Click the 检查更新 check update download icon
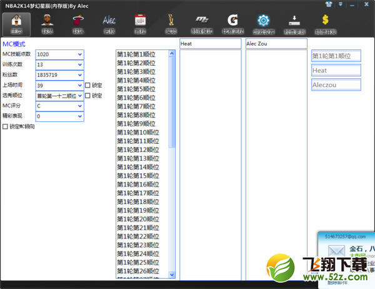375x289 pixels. 294,24
